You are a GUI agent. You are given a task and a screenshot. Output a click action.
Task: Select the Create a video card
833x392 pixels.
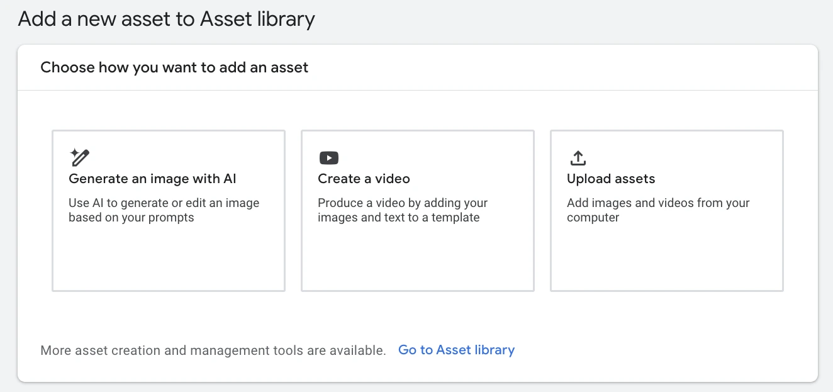[x=418, y=211]
